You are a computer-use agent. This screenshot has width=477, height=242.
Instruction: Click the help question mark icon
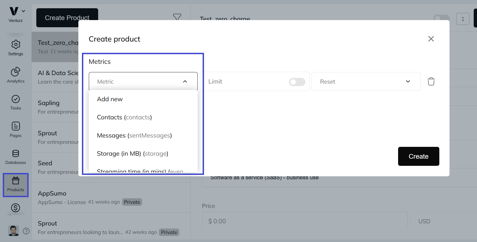pyautogui.click(x=26, y=231)
